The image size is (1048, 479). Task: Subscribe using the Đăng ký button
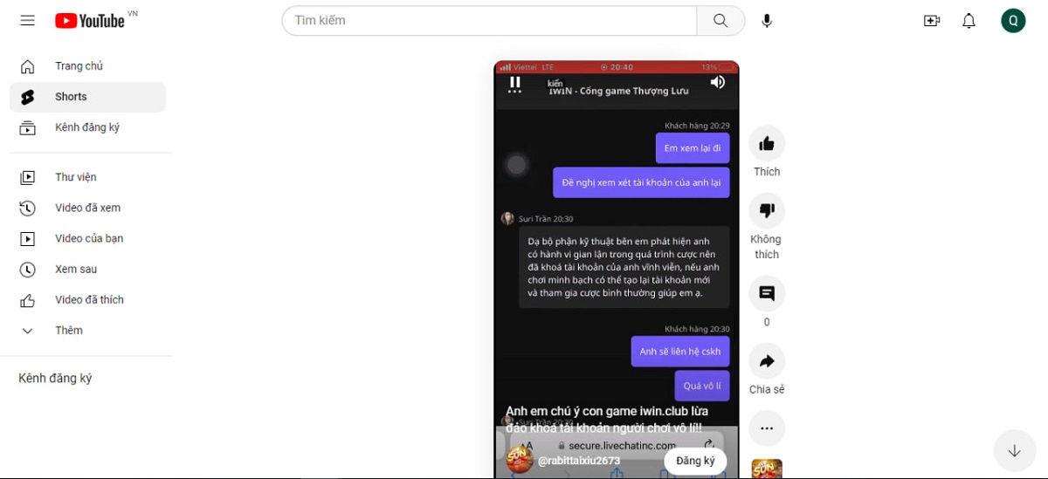coord(695,461)
